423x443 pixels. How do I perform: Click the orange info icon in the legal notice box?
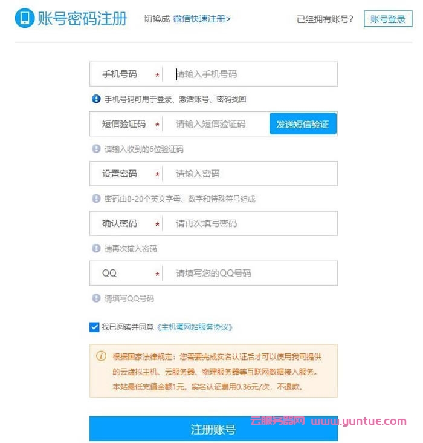tap(102, 356)
